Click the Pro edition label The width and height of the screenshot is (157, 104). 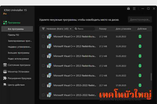(x=5, y=14)
